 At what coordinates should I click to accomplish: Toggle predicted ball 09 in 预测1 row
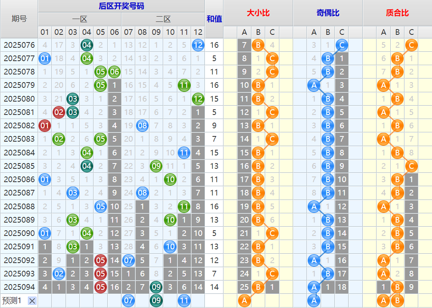coord(156,301)
